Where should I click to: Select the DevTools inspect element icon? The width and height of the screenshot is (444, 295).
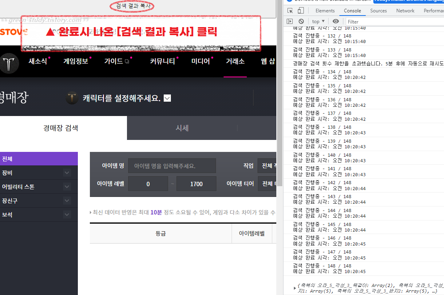pos(290,11)
